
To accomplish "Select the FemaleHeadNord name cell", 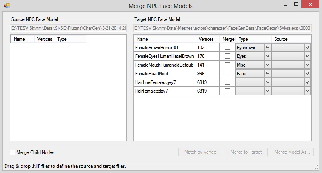I will (165, 73).
